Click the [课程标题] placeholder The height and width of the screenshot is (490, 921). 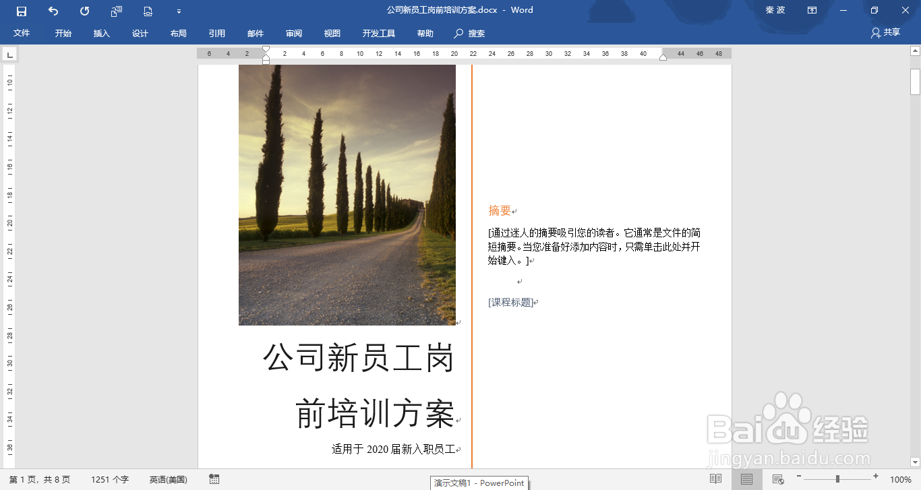coord(511,302)
